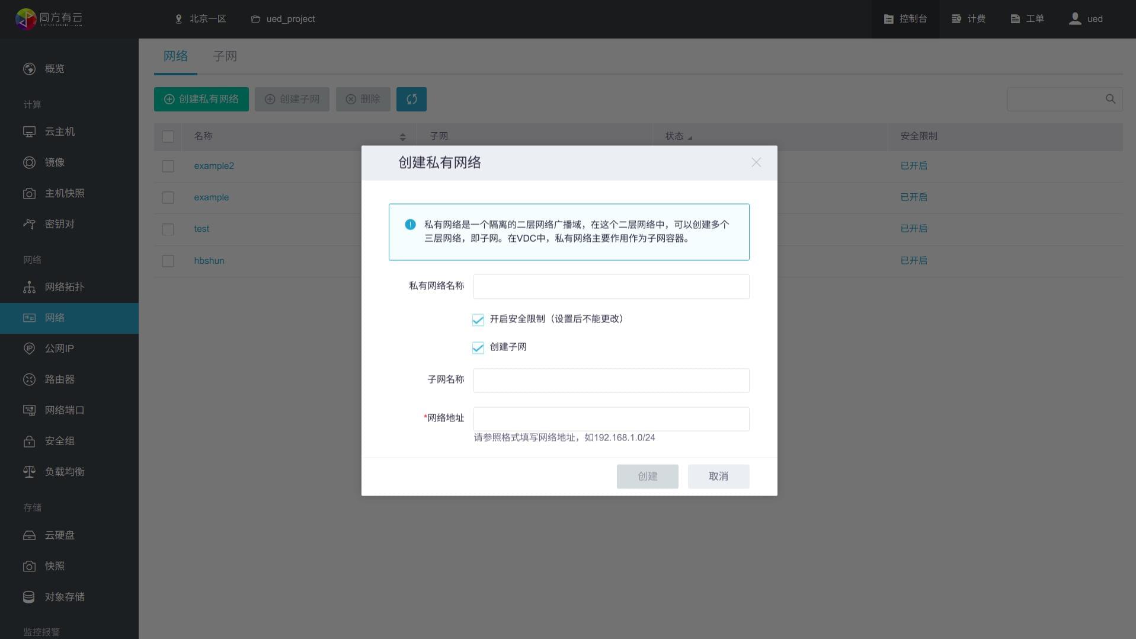This screenshot has width=1136, height=639.
Task: Uncheck 开启安全限制 checkbox
Action: [478, 320]
